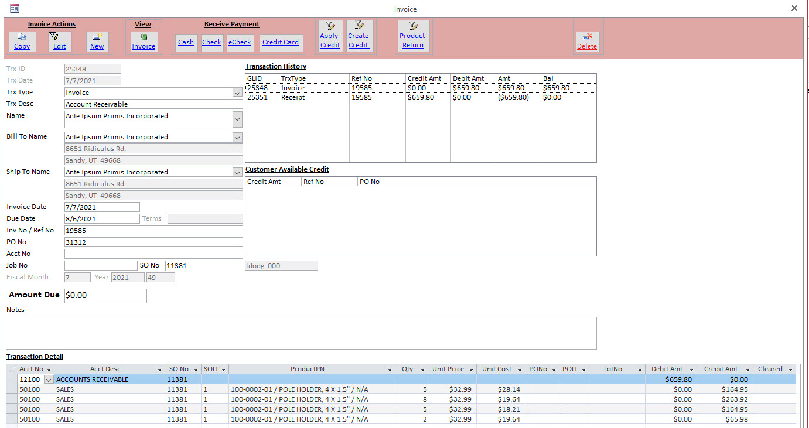Expand the Trx Type dropdown
Image resolution: width=809 pixels, height=428 pixels.
click(x=237, y=93)
